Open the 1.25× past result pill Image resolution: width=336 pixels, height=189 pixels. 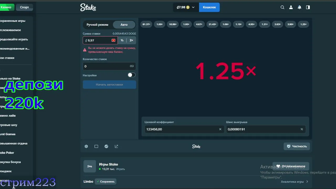[x=303, y=24]
